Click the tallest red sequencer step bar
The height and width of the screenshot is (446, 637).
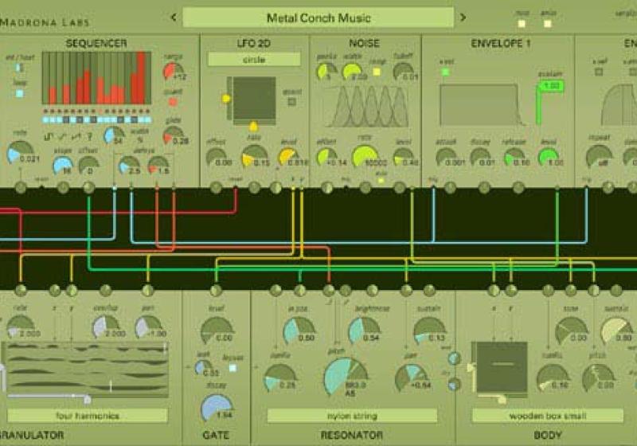click(x=142, y=77)
